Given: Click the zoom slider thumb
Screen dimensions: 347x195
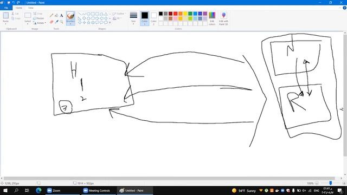Looking at the screenshot, I should [x=331, y=183].
